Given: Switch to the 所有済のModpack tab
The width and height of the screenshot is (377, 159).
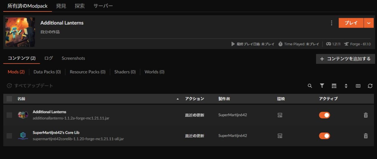Looking at the screenshot, I should tap(27, 6).
